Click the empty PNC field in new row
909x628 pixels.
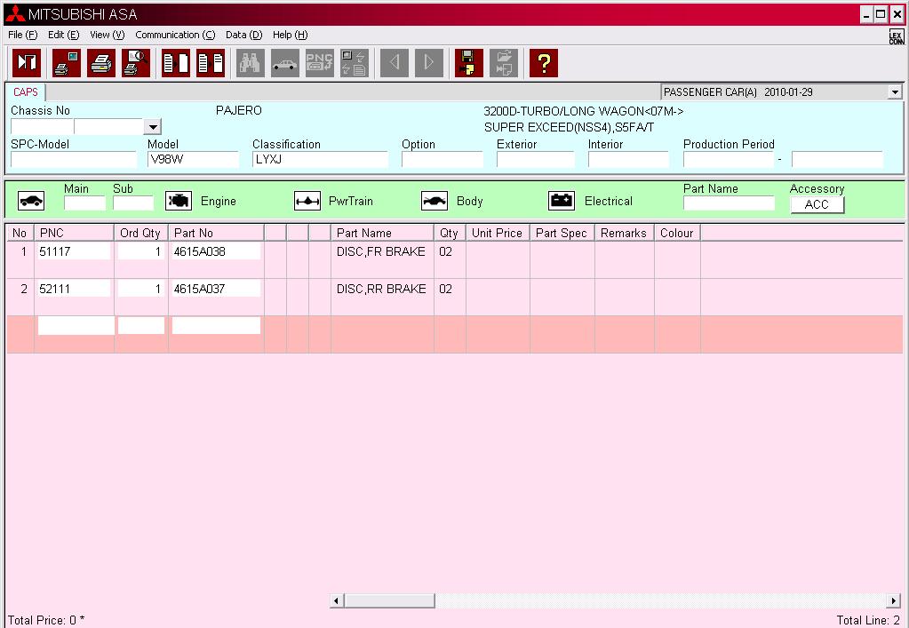(76, 326)
